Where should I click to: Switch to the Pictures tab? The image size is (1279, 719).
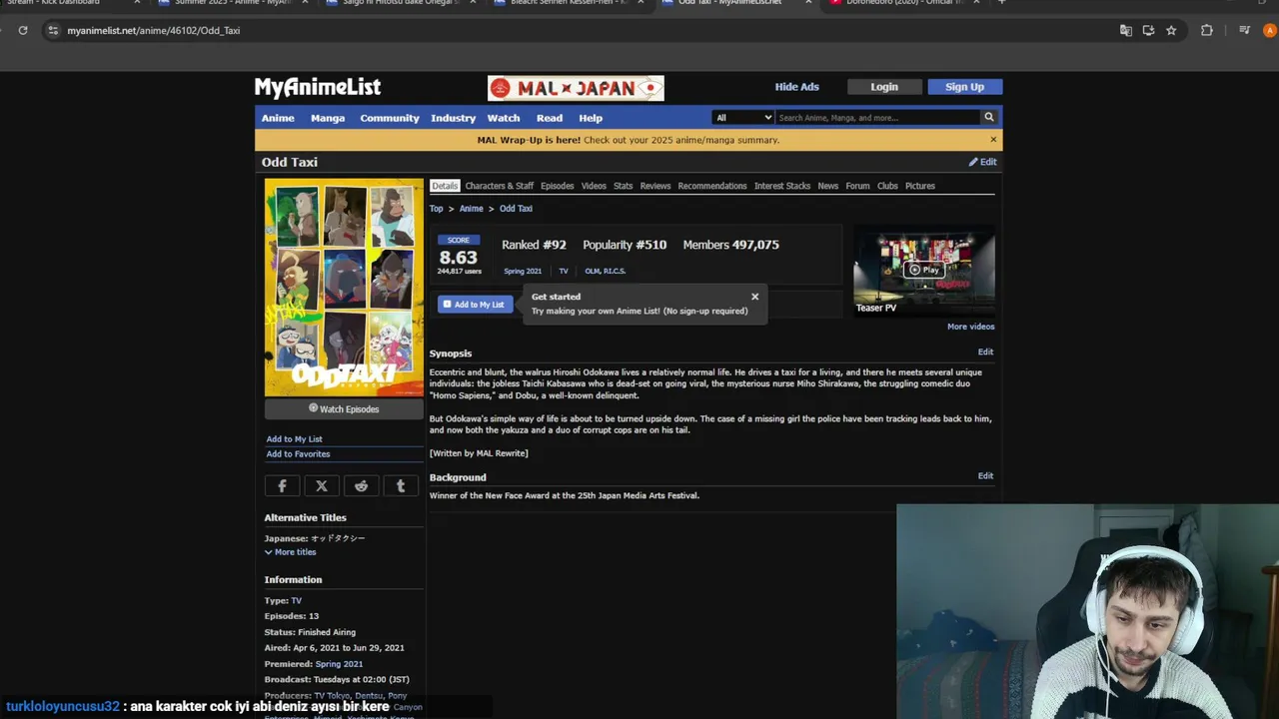coord(920,186)
